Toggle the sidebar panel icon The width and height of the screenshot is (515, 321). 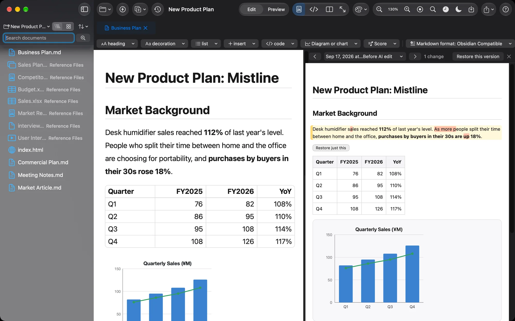tap(84, 10)
